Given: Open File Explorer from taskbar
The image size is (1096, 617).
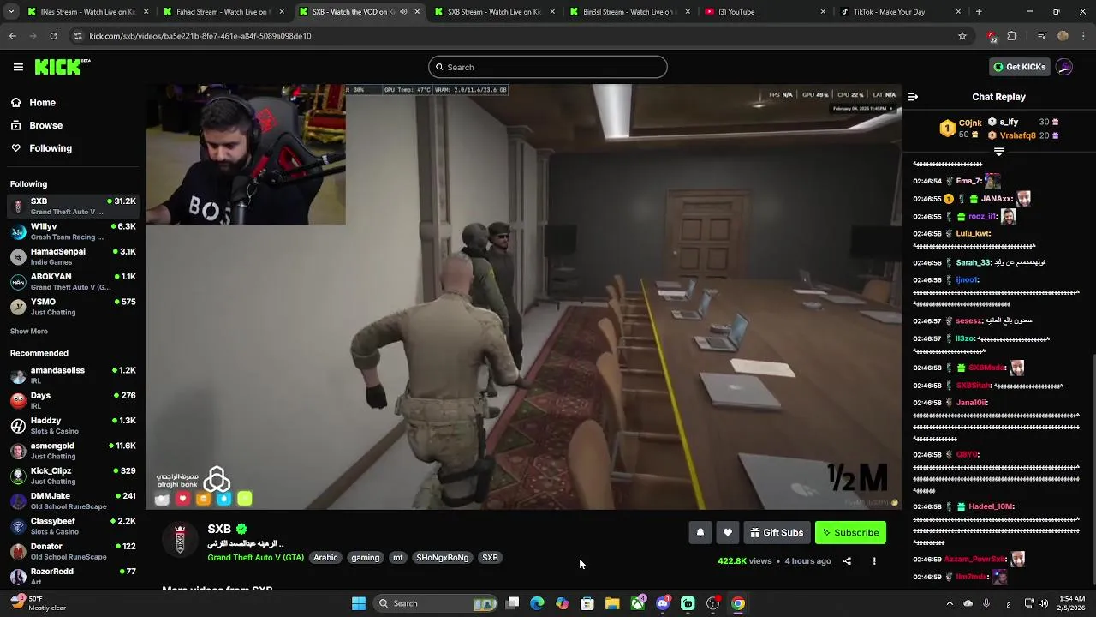Looking at the screenshot, I should click(612, 603).
